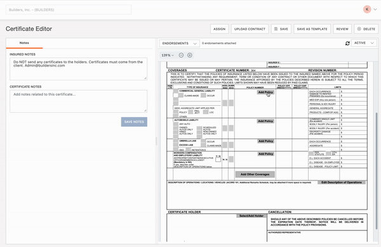Click Select/Add Holder button

click(251, 216)
